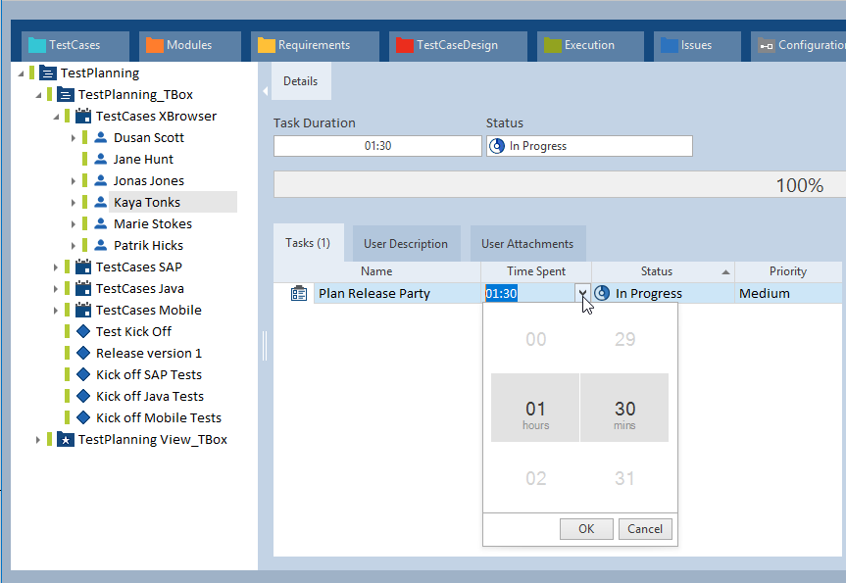This screenshot has height=583, width=846.
Task: Open the User Attachments tab
Action: [526, 244]
